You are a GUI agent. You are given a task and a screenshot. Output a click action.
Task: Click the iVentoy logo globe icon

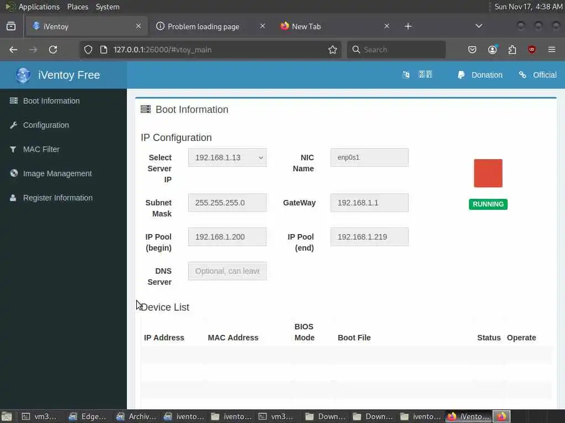pos(23,75)
